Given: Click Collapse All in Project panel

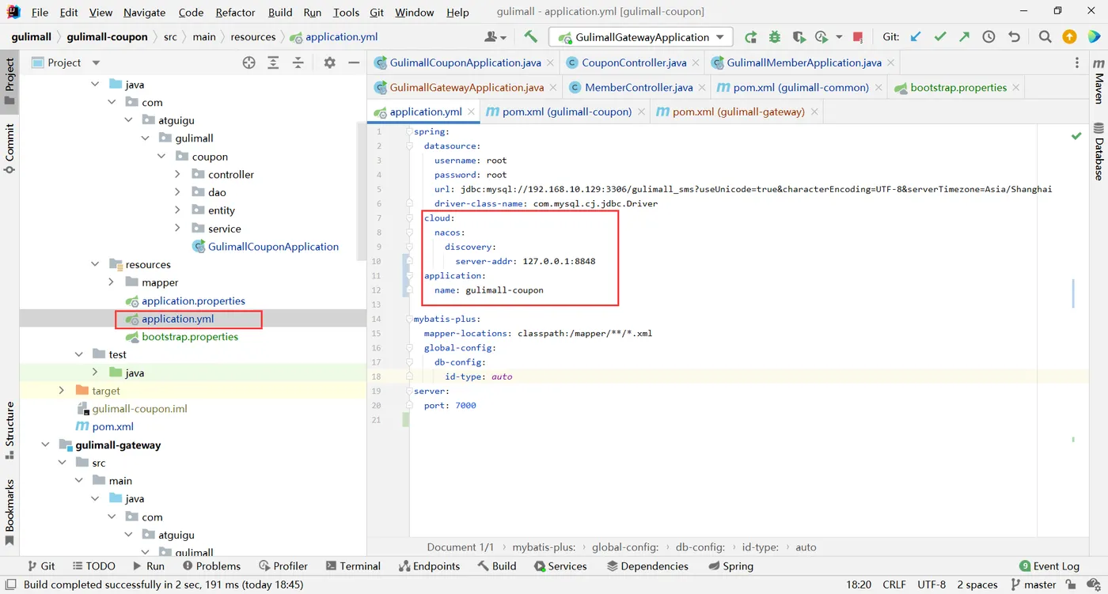Looking at the screenshot, I should tap(298, 62).
